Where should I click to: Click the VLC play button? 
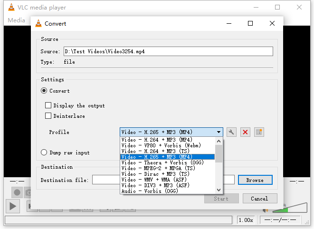tap(13, 206)
